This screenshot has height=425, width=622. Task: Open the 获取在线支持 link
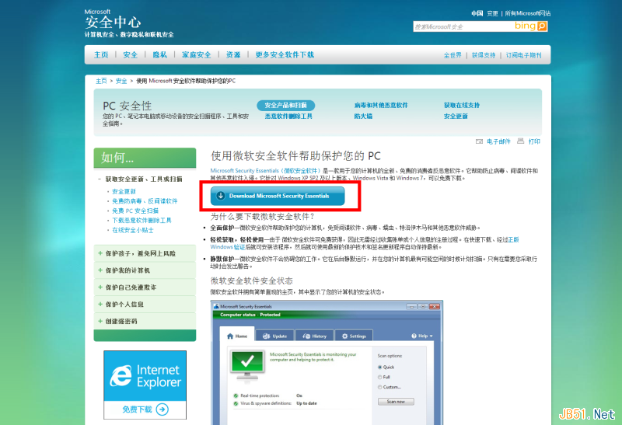point(462,105)
